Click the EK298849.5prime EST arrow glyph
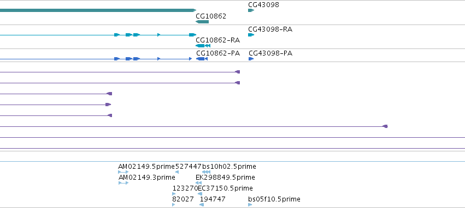Image resolution: width=465 pixels, height=208 pixels. click(199, 183)
